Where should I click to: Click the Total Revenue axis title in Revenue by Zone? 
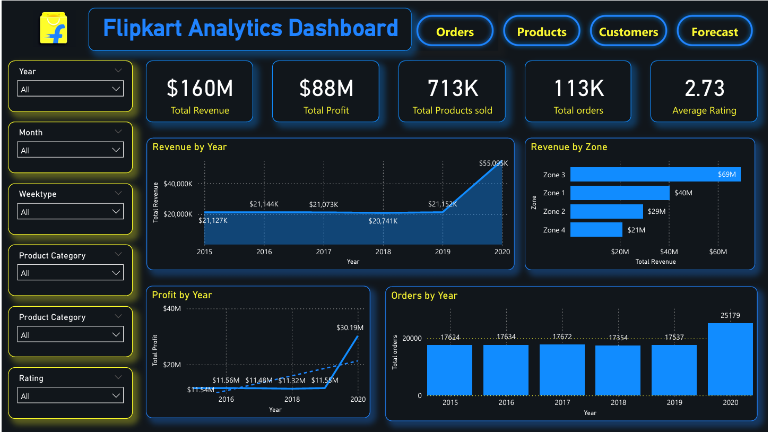pos(655,261)
